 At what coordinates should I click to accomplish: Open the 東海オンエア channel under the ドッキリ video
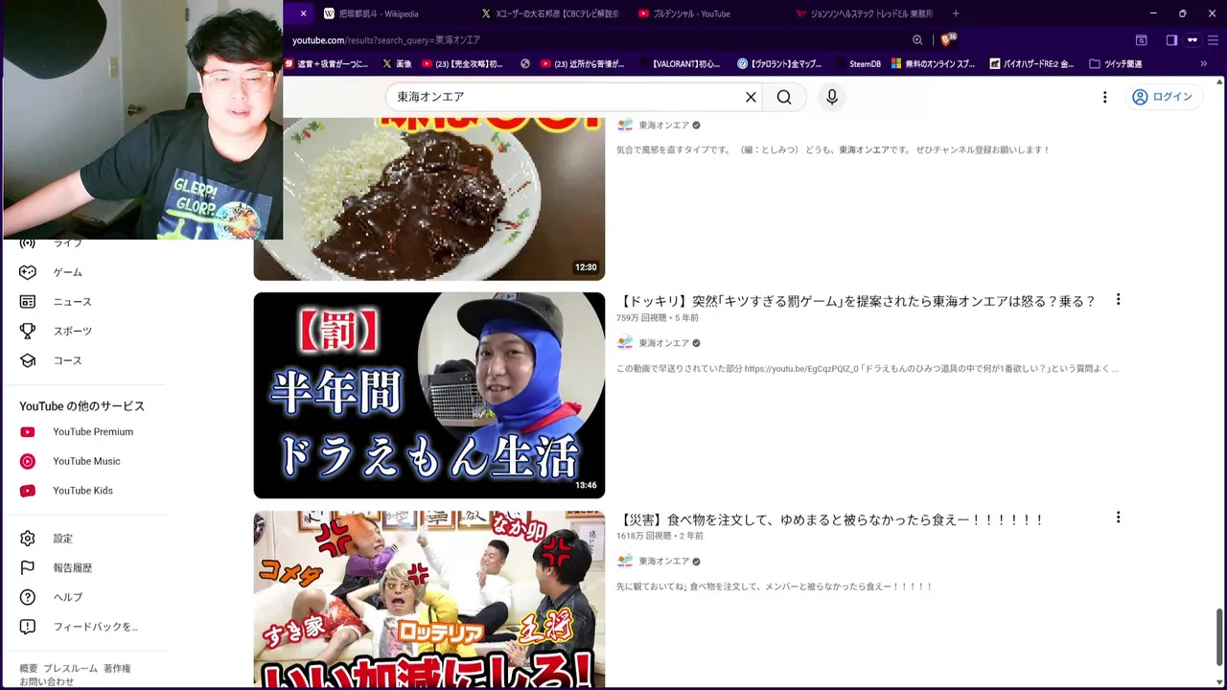pos(663,343)
